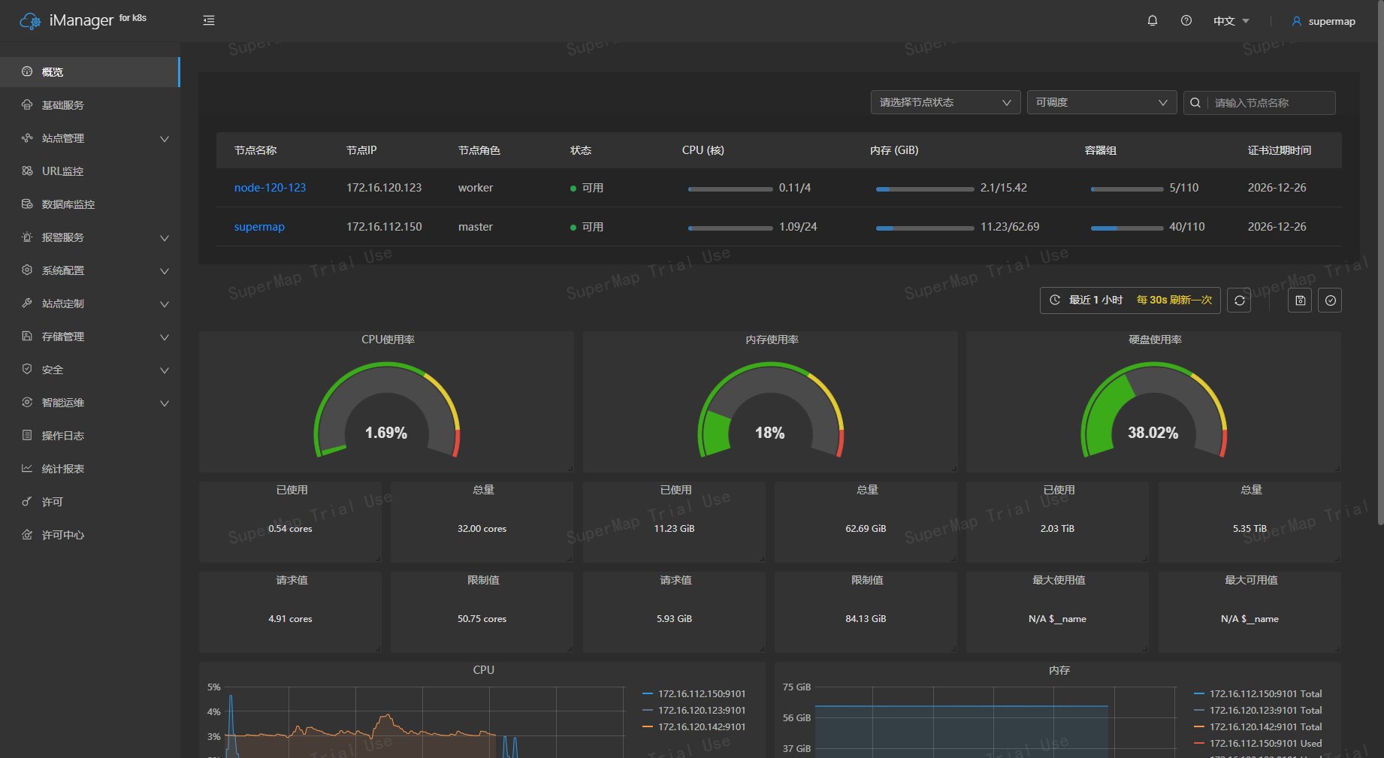Viewport: 1384px width, 758px height.
Task: Expand the 安全 submenu
Action: (x=89, y=370)
